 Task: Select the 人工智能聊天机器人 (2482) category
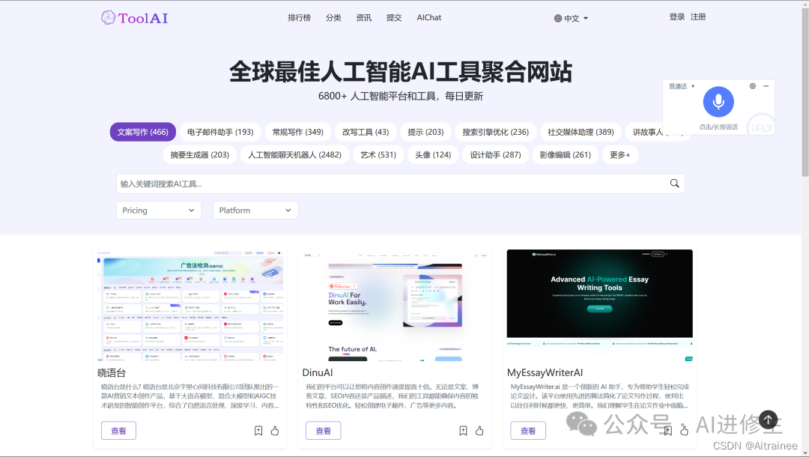click(x=294, y=155)
